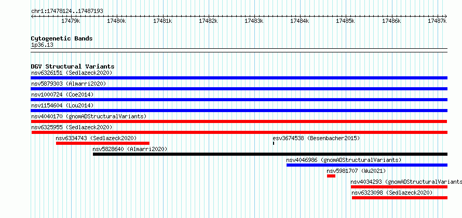Click nsv1154604 (Lou2014) label
Viewport: 462px width, 218px height.
tap(62, 105)
